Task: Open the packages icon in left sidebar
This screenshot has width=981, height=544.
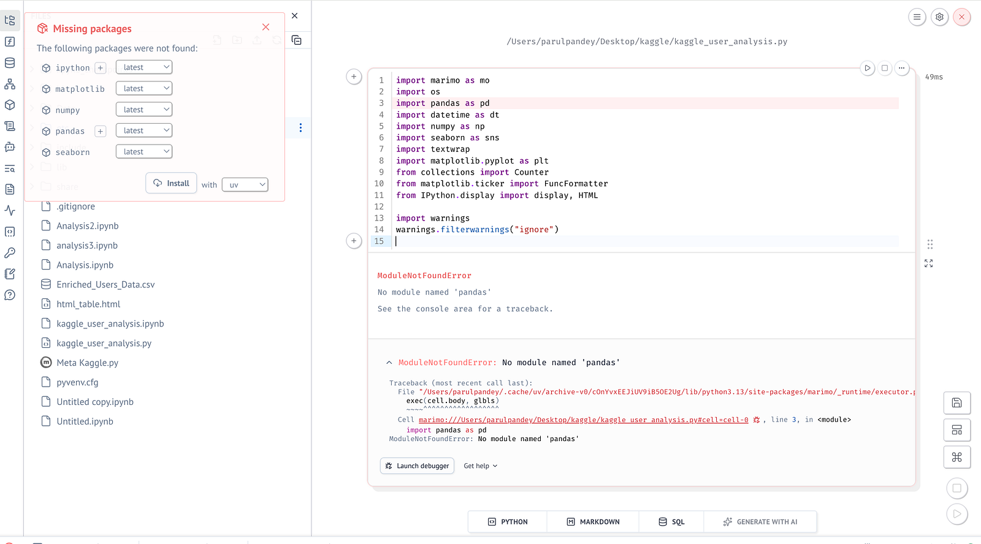Action: 10,105
